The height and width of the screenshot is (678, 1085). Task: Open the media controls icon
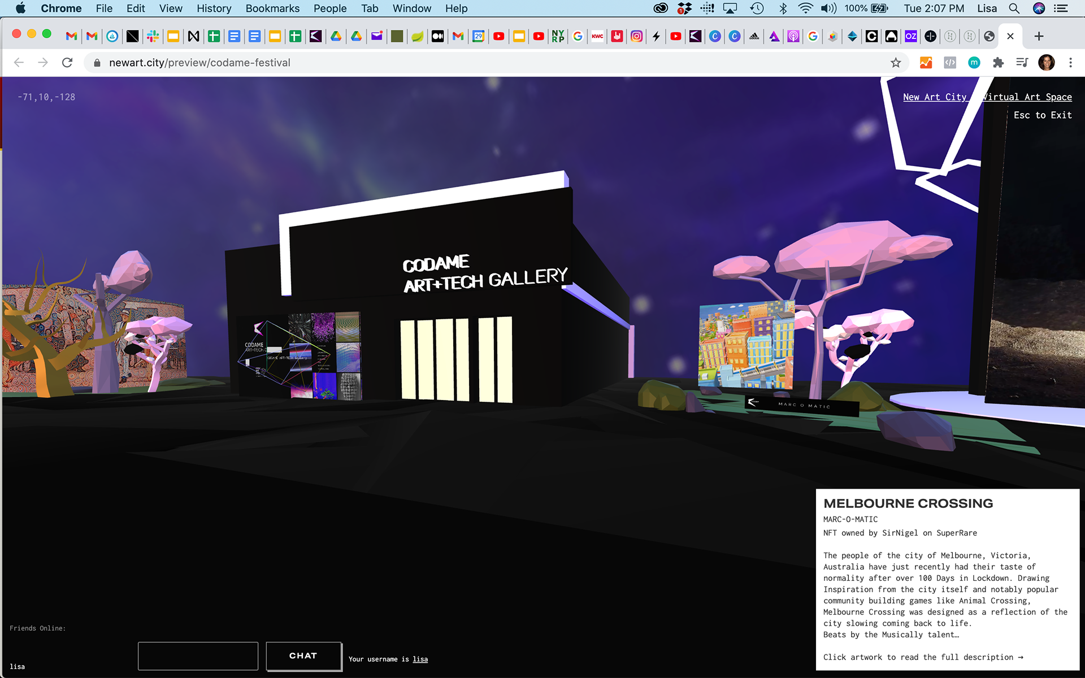pyautogui.click(x=1022, y=63)
